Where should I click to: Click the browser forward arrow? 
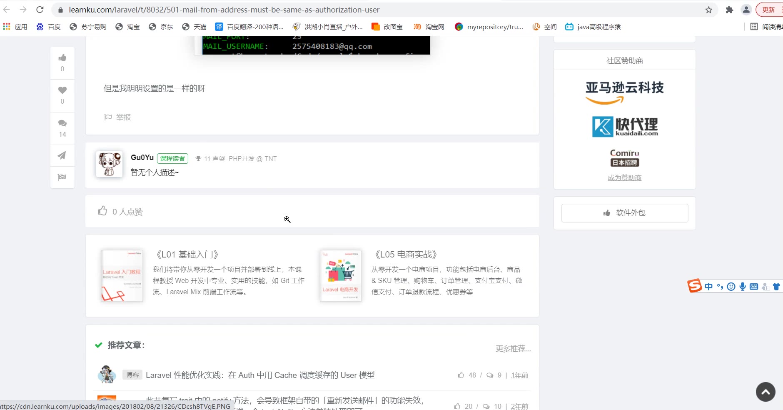(23, 10)
